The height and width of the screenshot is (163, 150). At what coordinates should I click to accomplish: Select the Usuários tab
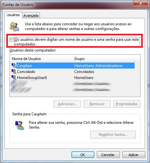13,15
